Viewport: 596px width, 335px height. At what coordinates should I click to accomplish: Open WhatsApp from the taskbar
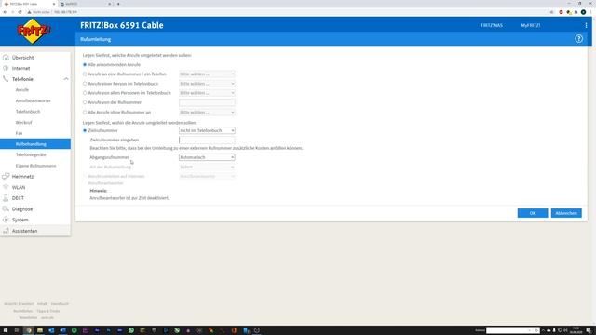pos(131,330)
